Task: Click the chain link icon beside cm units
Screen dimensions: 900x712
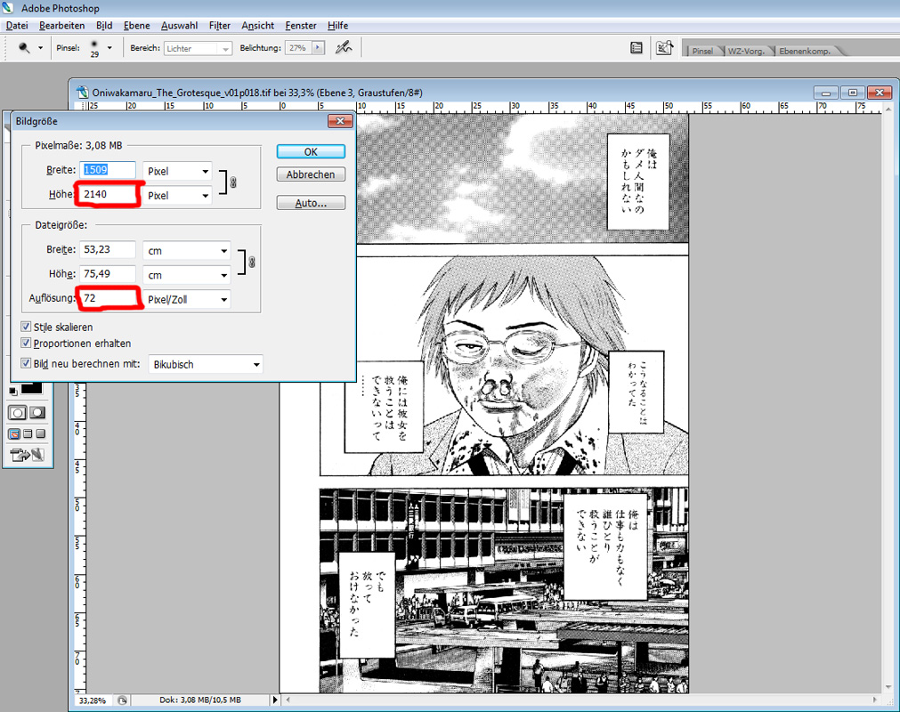Action: (251, 263)
